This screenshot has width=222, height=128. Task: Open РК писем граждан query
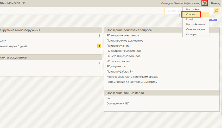click(x=118, y=61)
